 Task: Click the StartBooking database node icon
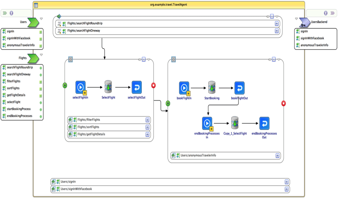[212, 87]
